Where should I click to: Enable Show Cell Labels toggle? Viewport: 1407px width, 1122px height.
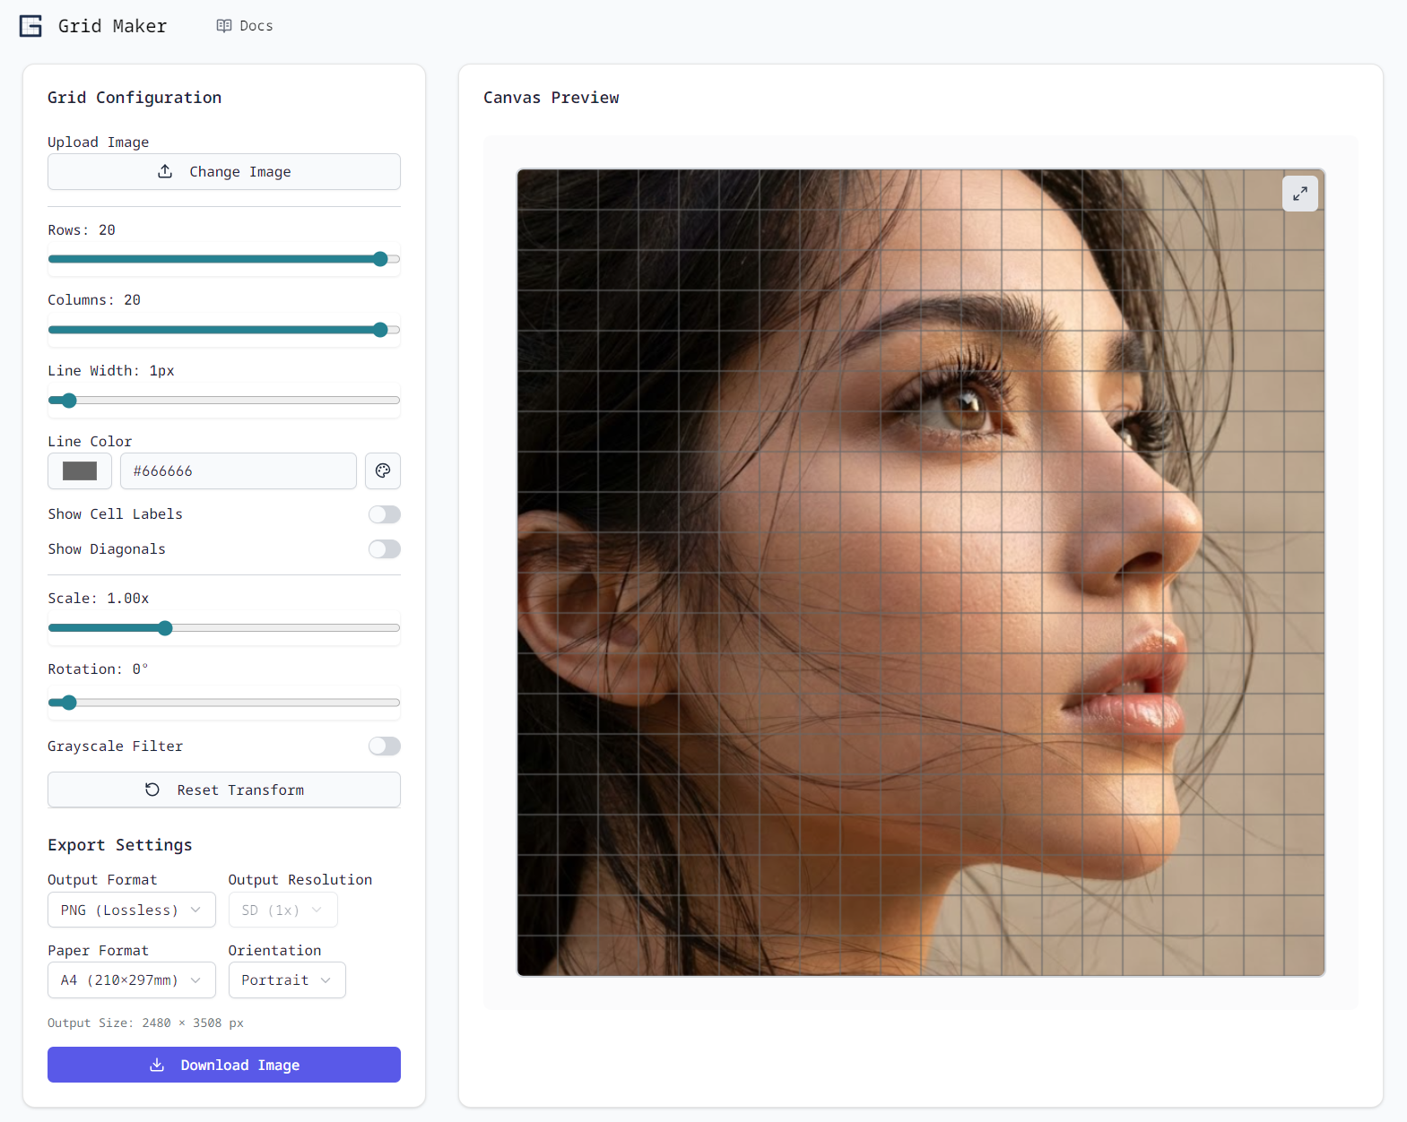click(x=384, y=514)
